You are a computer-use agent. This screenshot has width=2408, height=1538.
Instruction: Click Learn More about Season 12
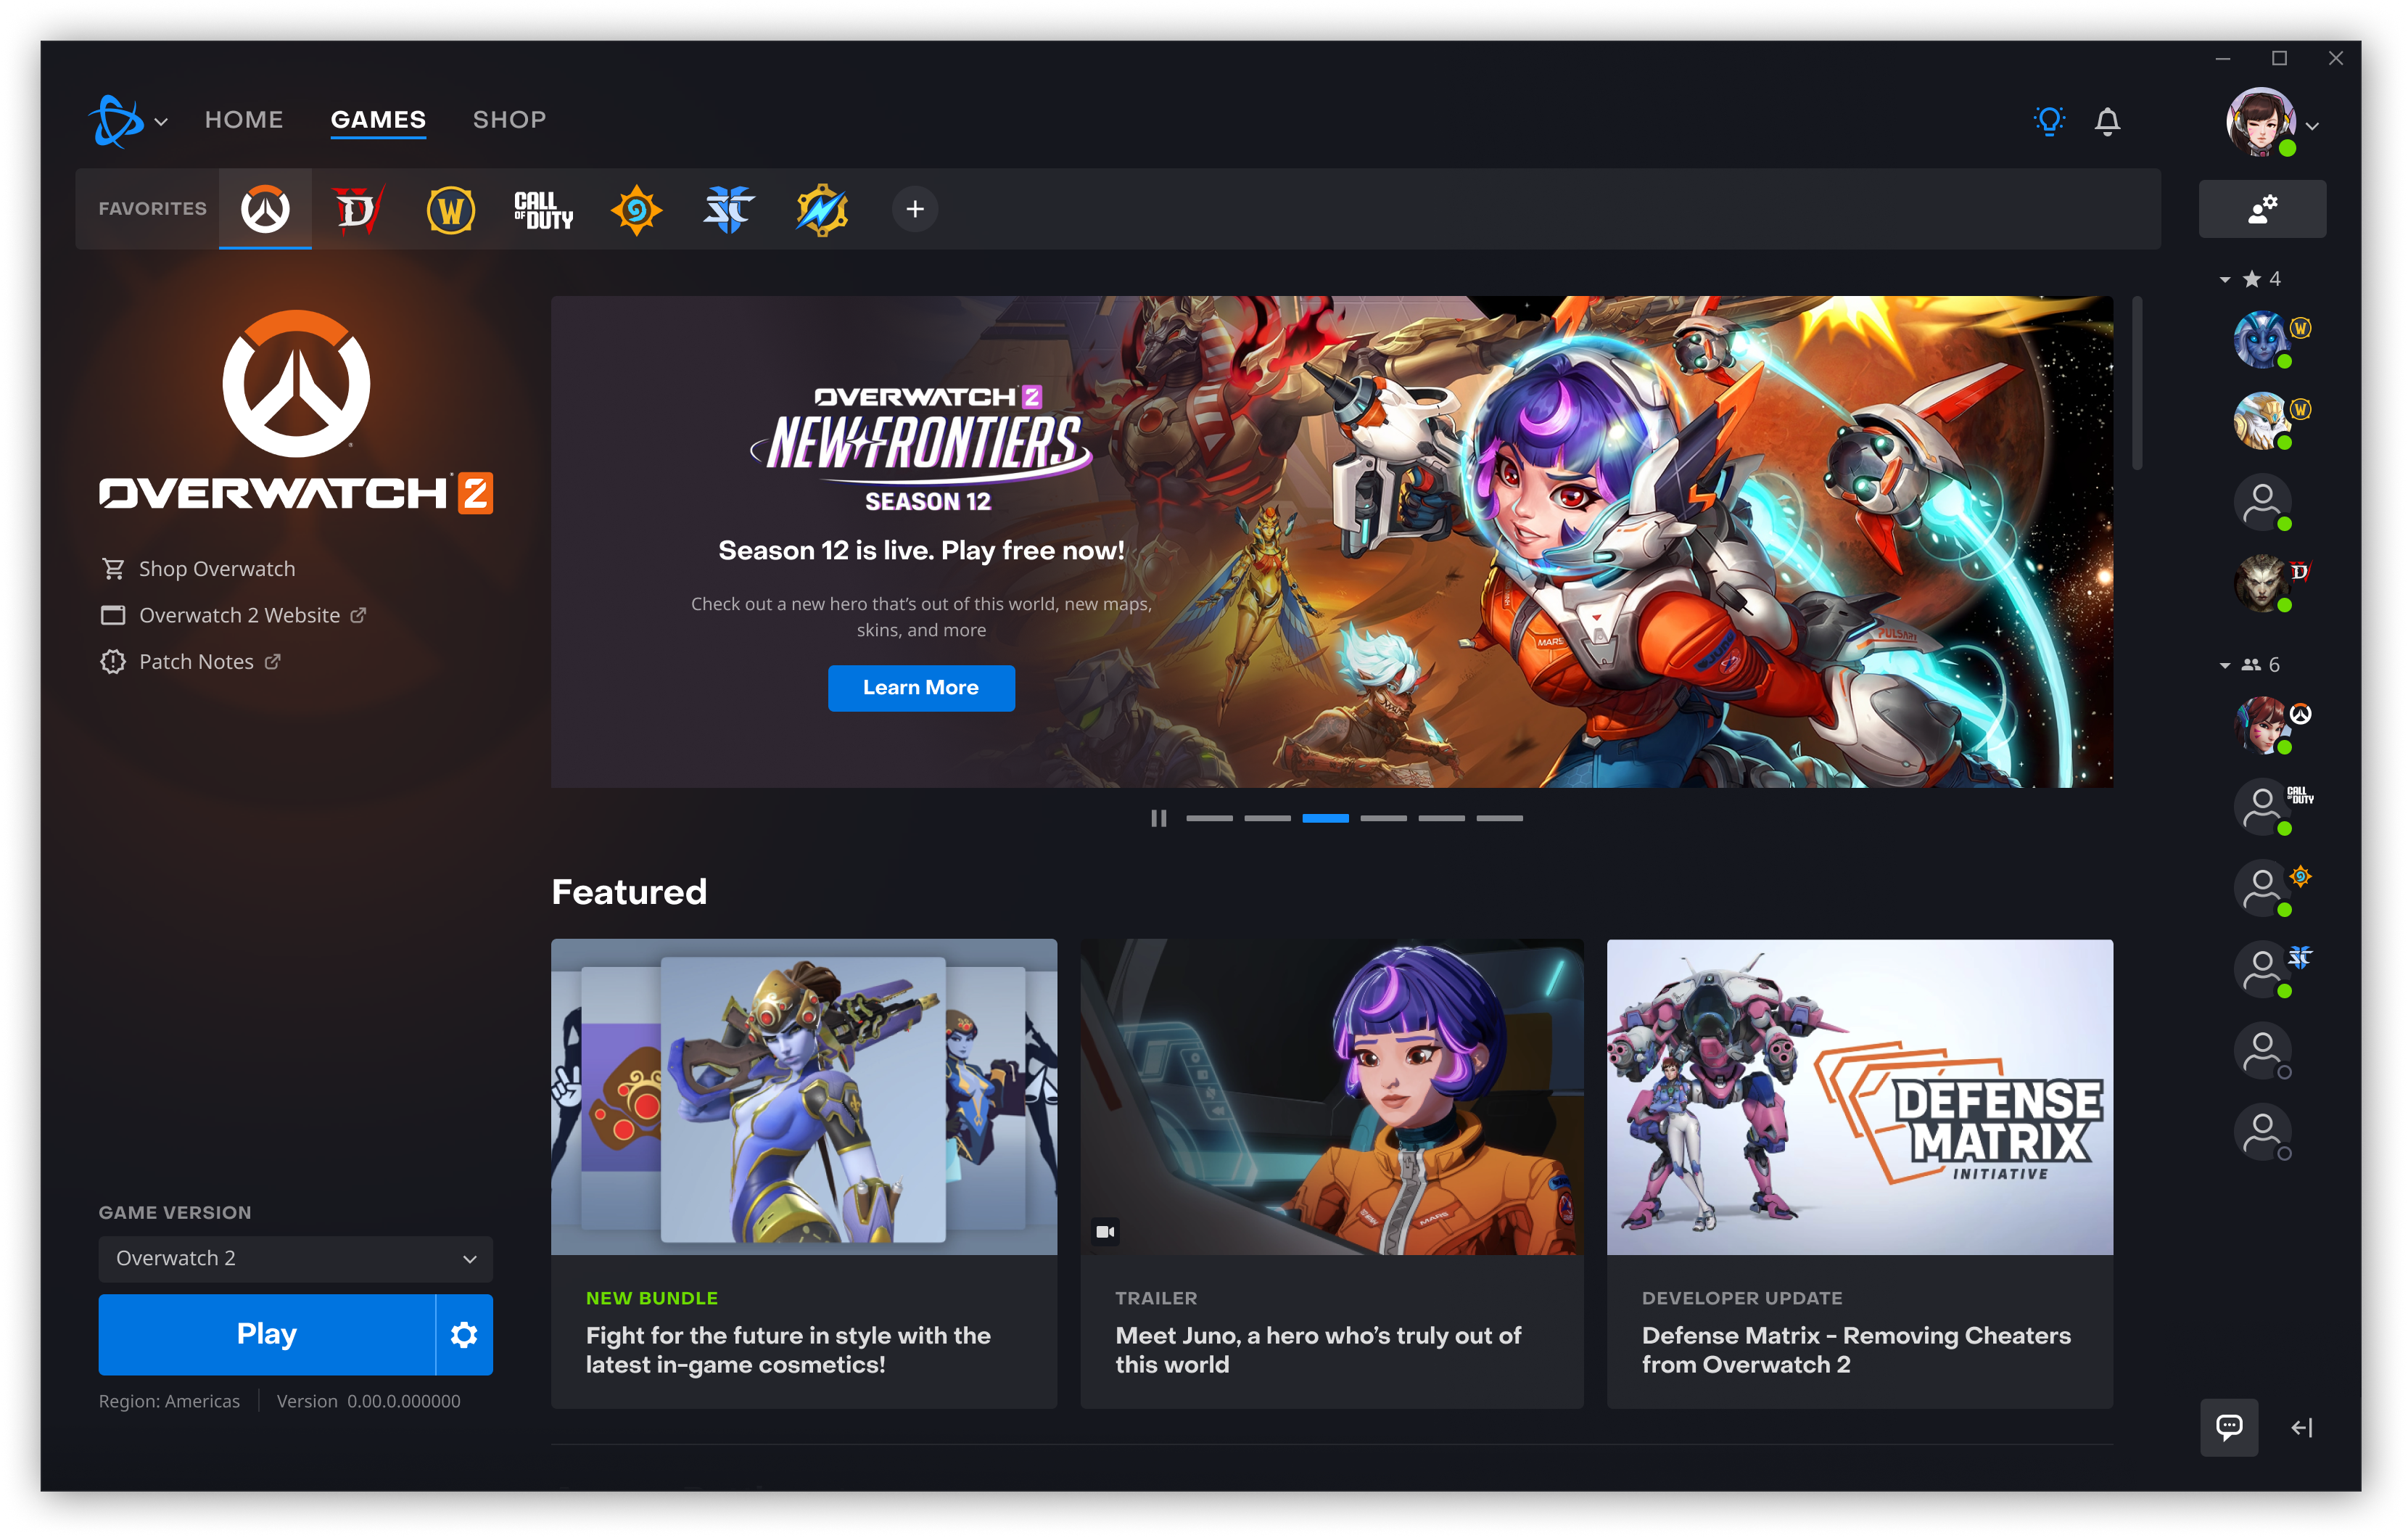click(920, 687)
